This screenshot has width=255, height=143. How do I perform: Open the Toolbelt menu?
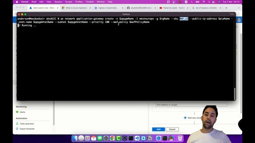pos(90,2)
